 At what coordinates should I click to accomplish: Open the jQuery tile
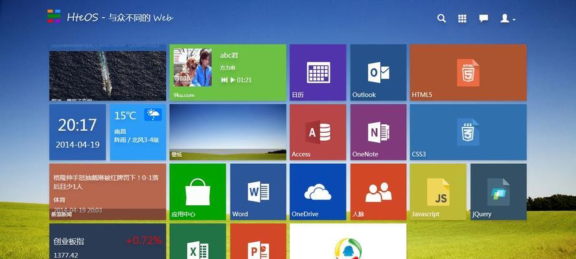[x=498, y=192]
